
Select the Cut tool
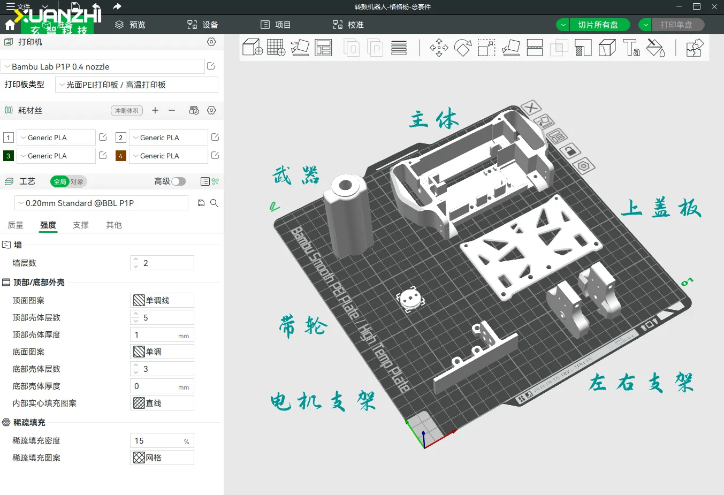(x=535, y=48)
